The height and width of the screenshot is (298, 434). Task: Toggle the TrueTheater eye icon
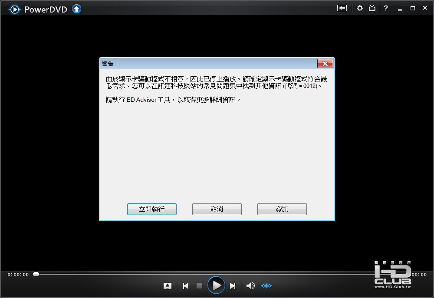pos(266,285)
